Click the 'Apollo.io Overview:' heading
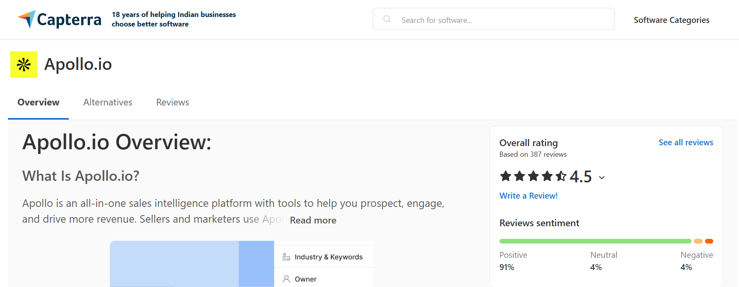This screenshot has width=739, height=287. pos(117,142)
